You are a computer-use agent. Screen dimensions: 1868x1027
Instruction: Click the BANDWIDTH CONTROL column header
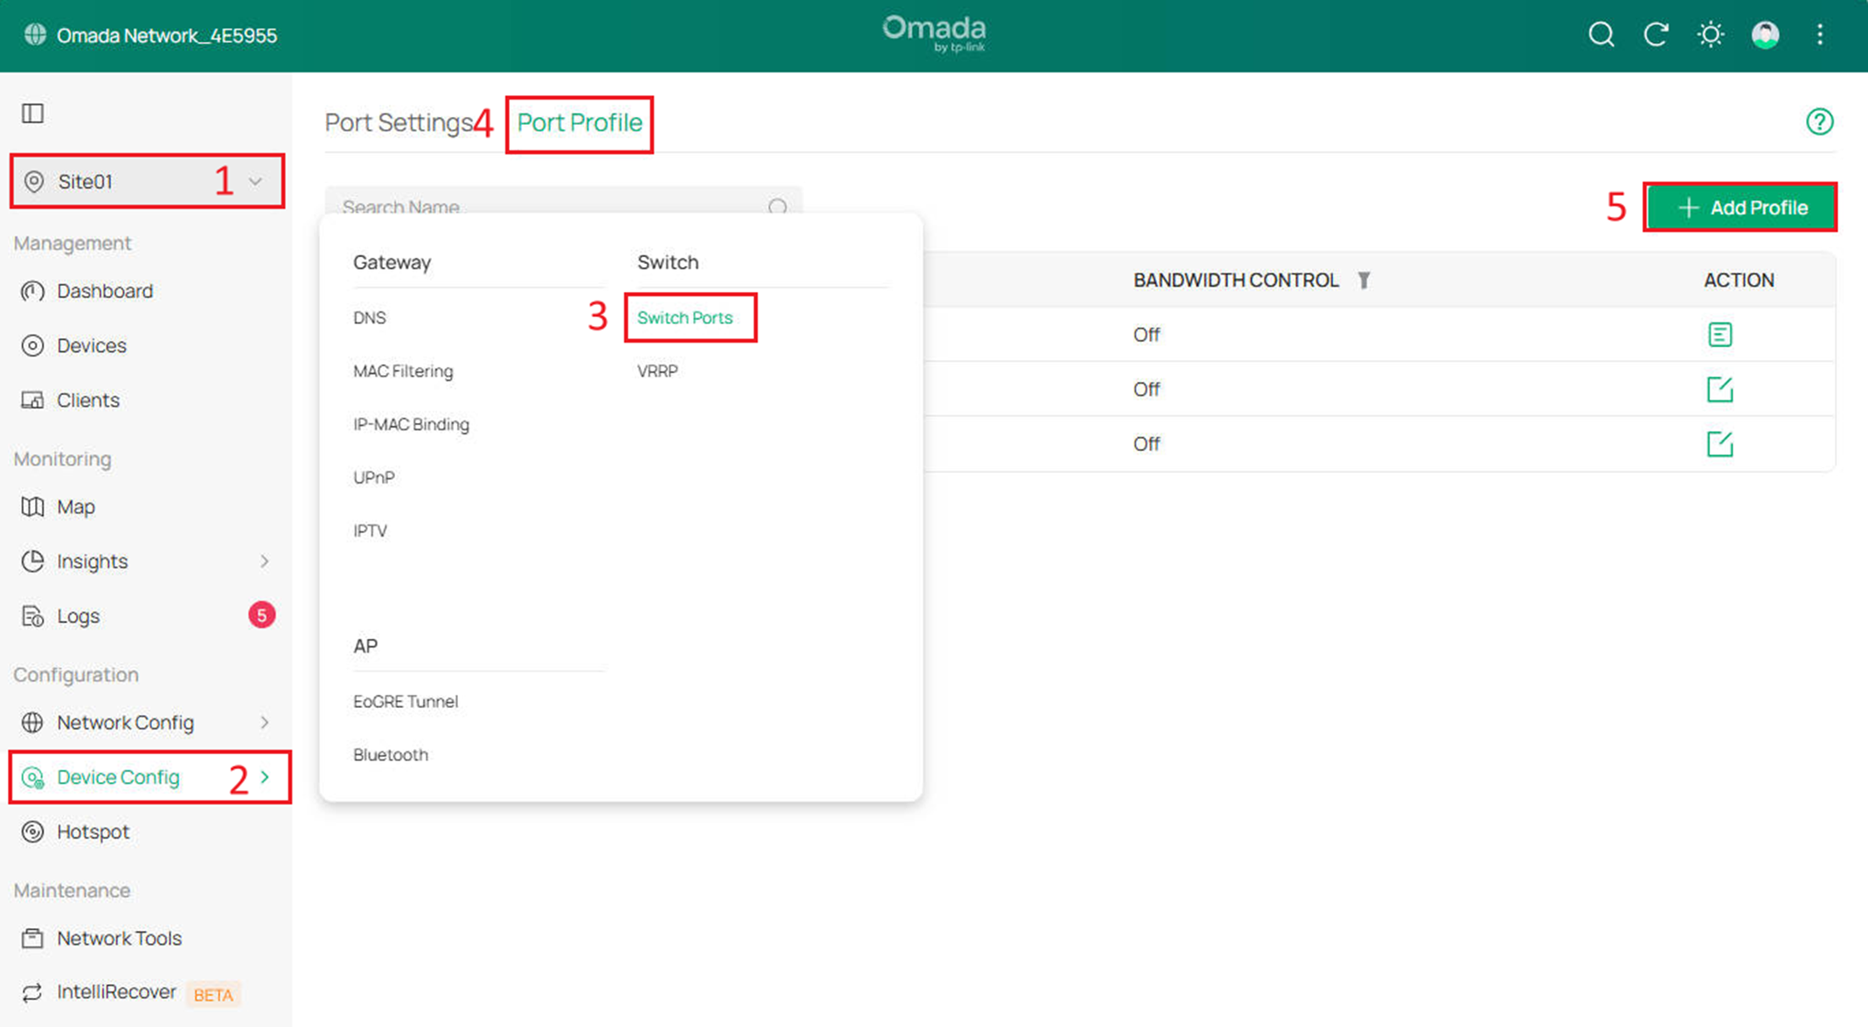tap(1236, 281)
